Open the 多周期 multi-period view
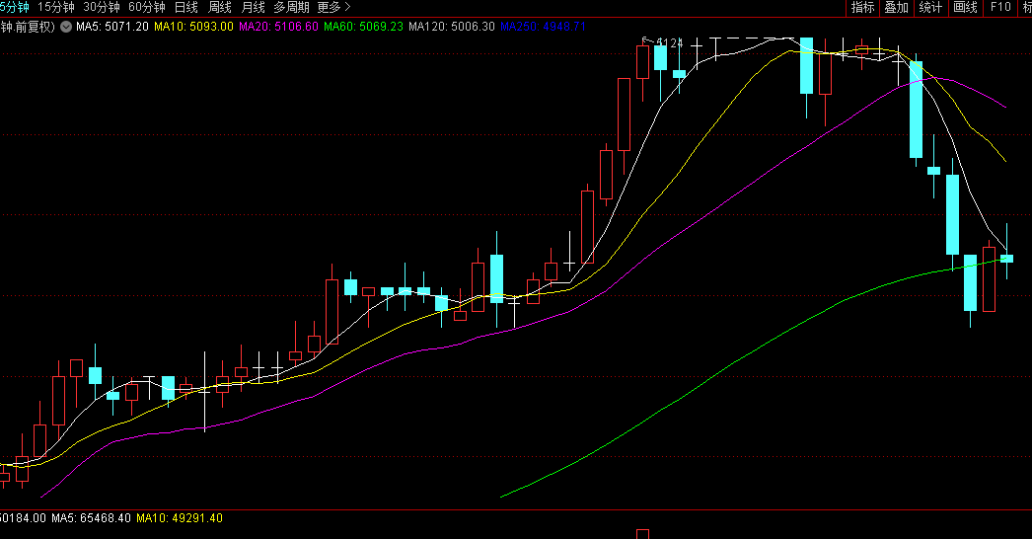 pos(291,7)
